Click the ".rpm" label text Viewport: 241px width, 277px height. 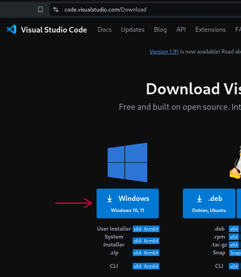[x=219, y=237]
